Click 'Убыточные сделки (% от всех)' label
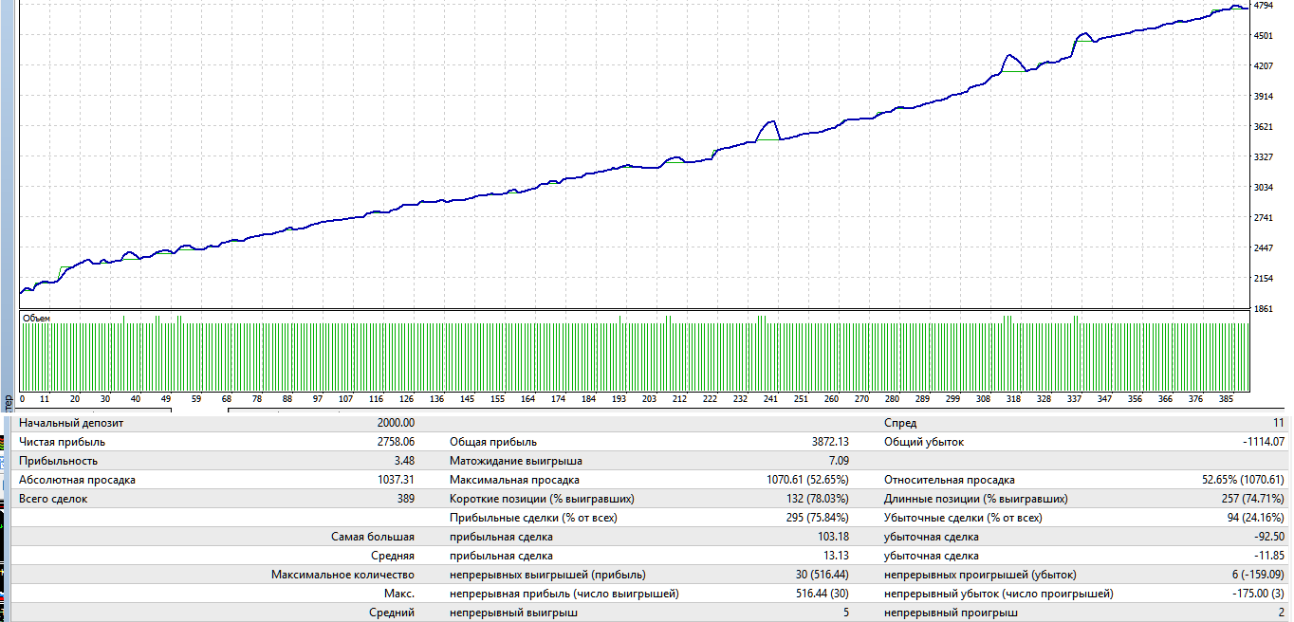This screenshot has height=622, width=1294. click(x=963, y=518)
